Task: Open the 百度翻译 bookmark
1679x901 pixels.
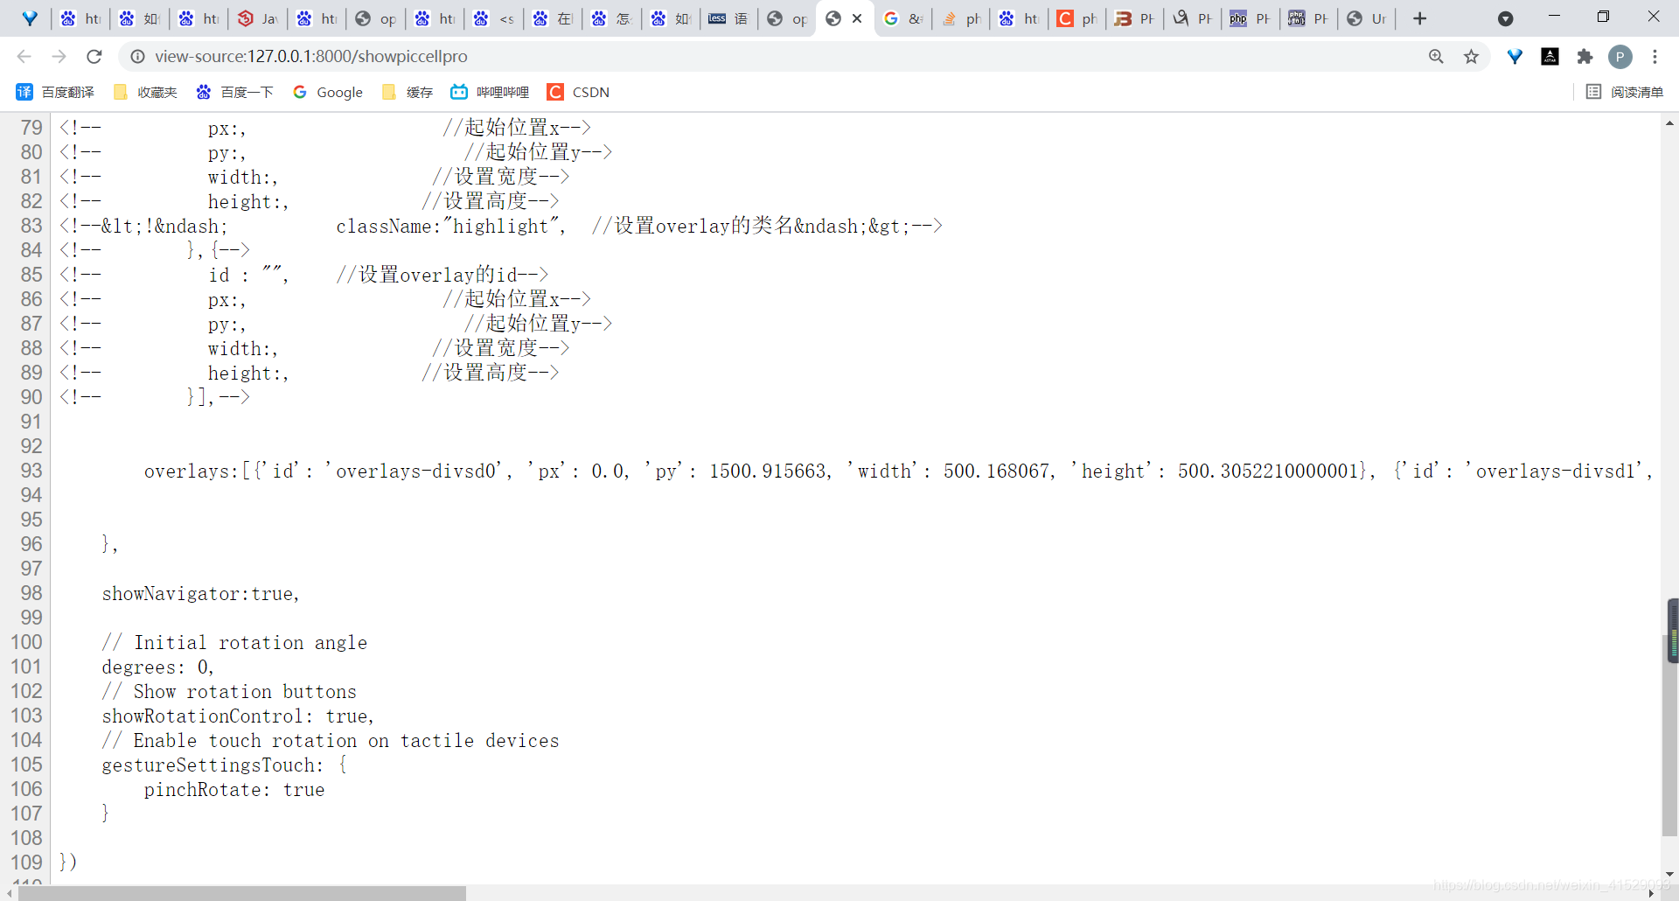Action: click(55, 92)
